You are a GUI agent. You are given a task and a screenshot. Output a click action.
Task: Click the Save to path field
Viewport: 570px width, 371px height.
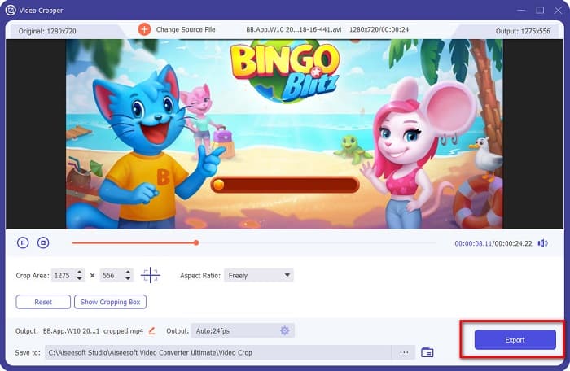click(218, 352)
